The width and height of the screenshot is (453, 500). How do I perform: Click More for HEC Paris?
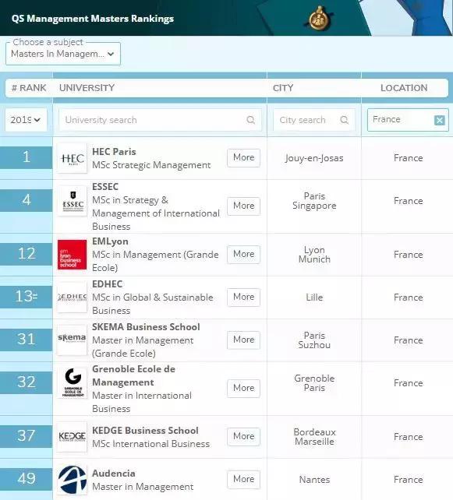243,157
